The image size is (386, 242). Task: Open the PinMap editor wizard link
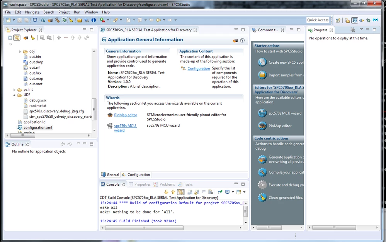126,115
